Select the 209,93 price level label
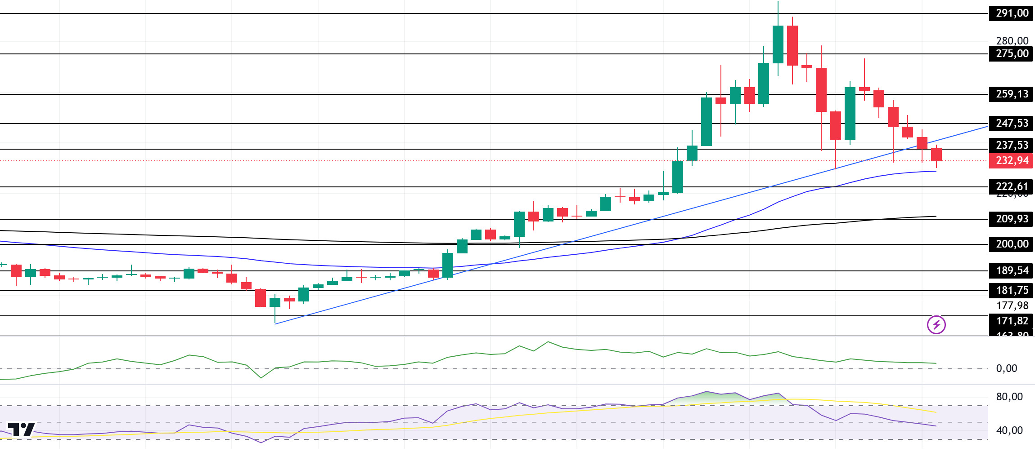The height and width of the screenshot is (456, 1035). [1011, 219]
